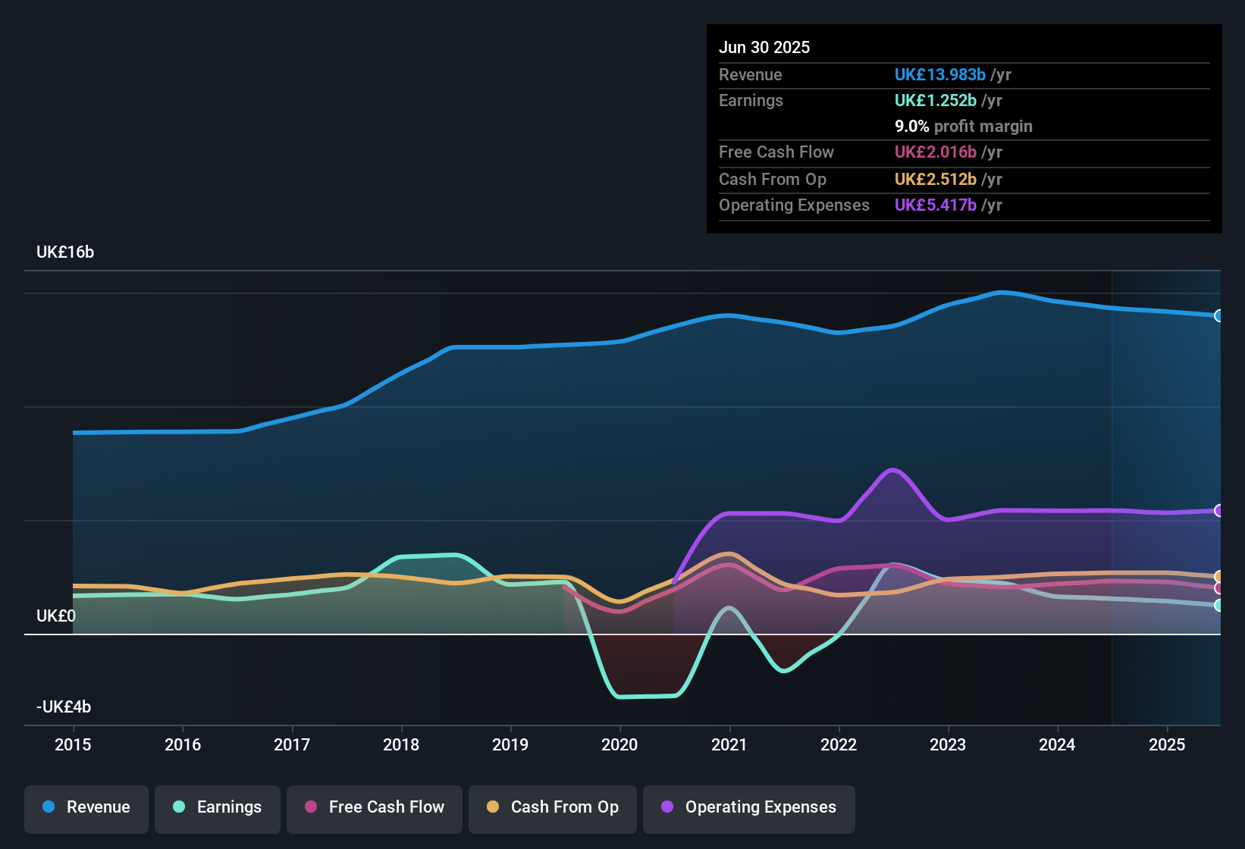This screenshot has width=1245, height=849.
Task: Click the 2020 label on the timeline axis
Action: pyautogui.click(x=619, y=744)
